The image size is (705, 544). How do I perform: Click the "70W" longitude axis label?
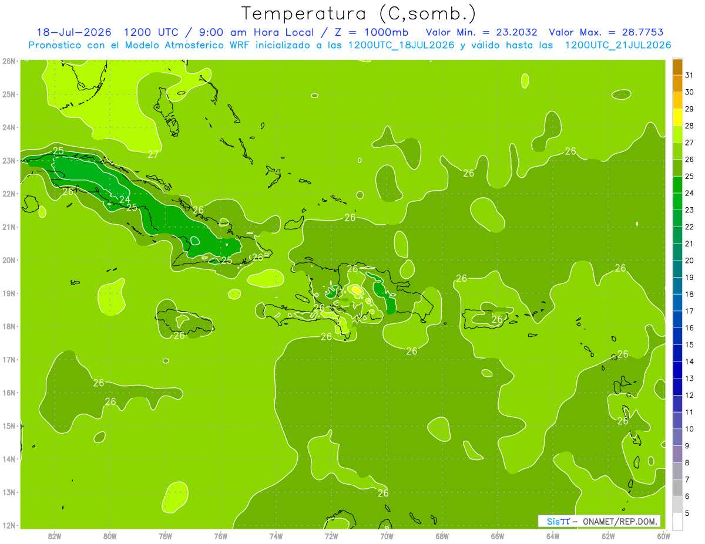pos(387,536)
